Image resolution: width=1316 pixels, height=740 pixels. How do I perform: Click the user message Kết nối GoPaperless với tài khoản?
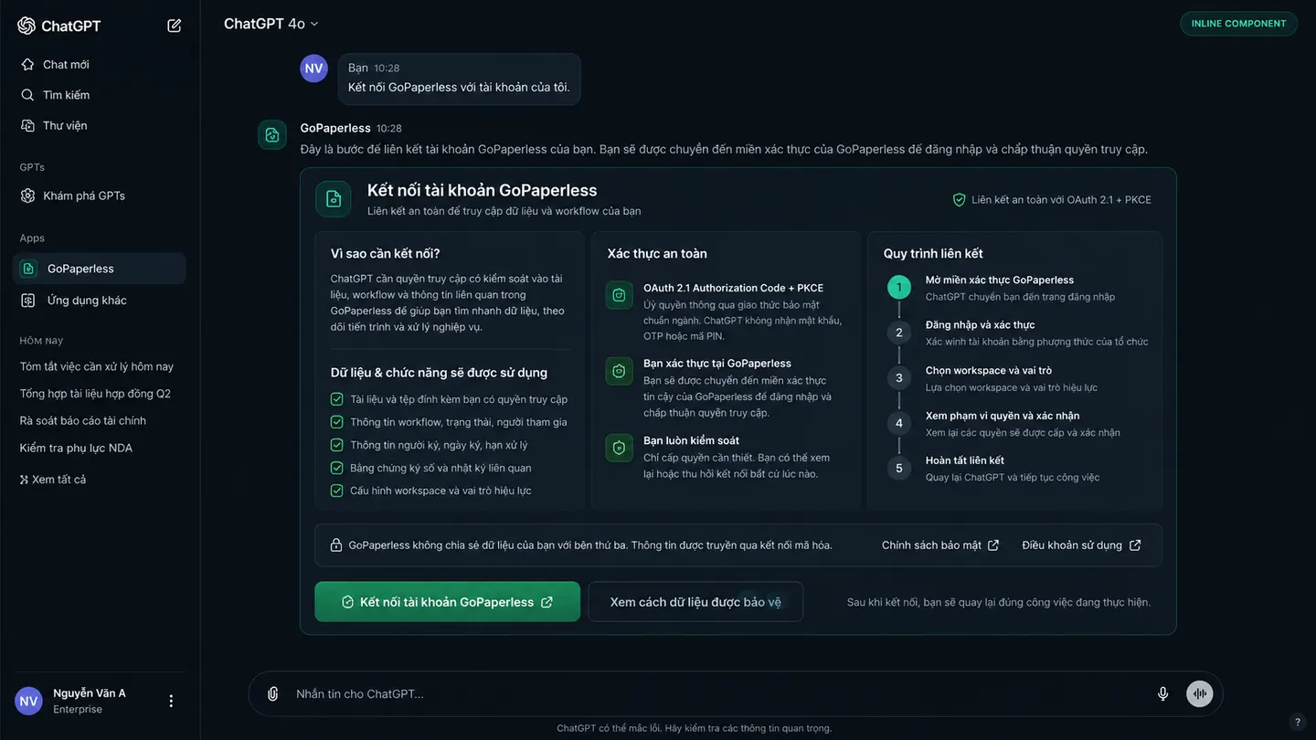(459, 88)
